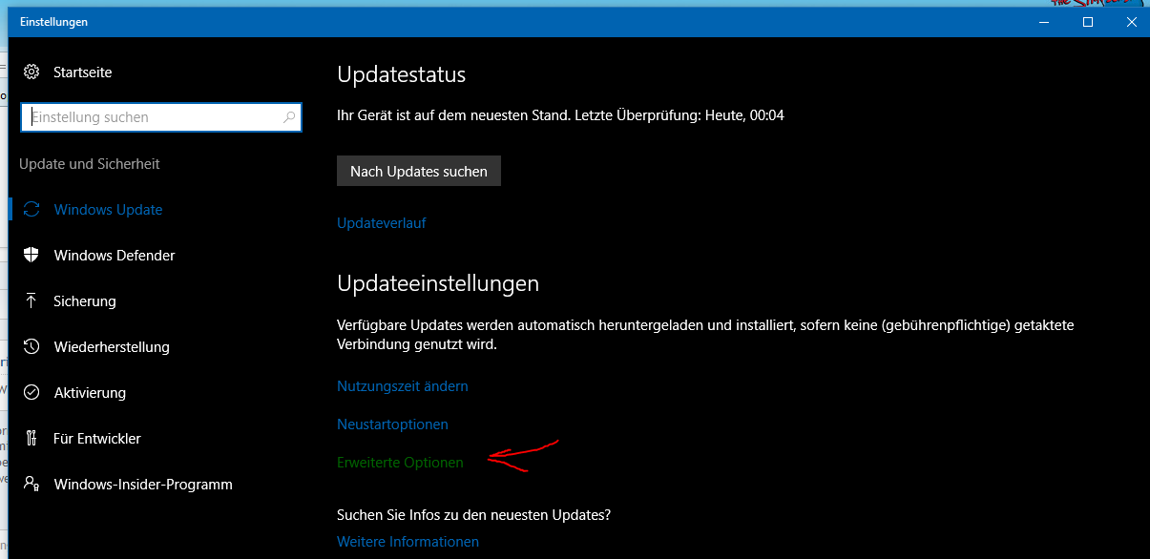The width and height of the screenshot is (1150, 559).
Task: Close the Einstellungen window
Action: (x=1131, y=22)
